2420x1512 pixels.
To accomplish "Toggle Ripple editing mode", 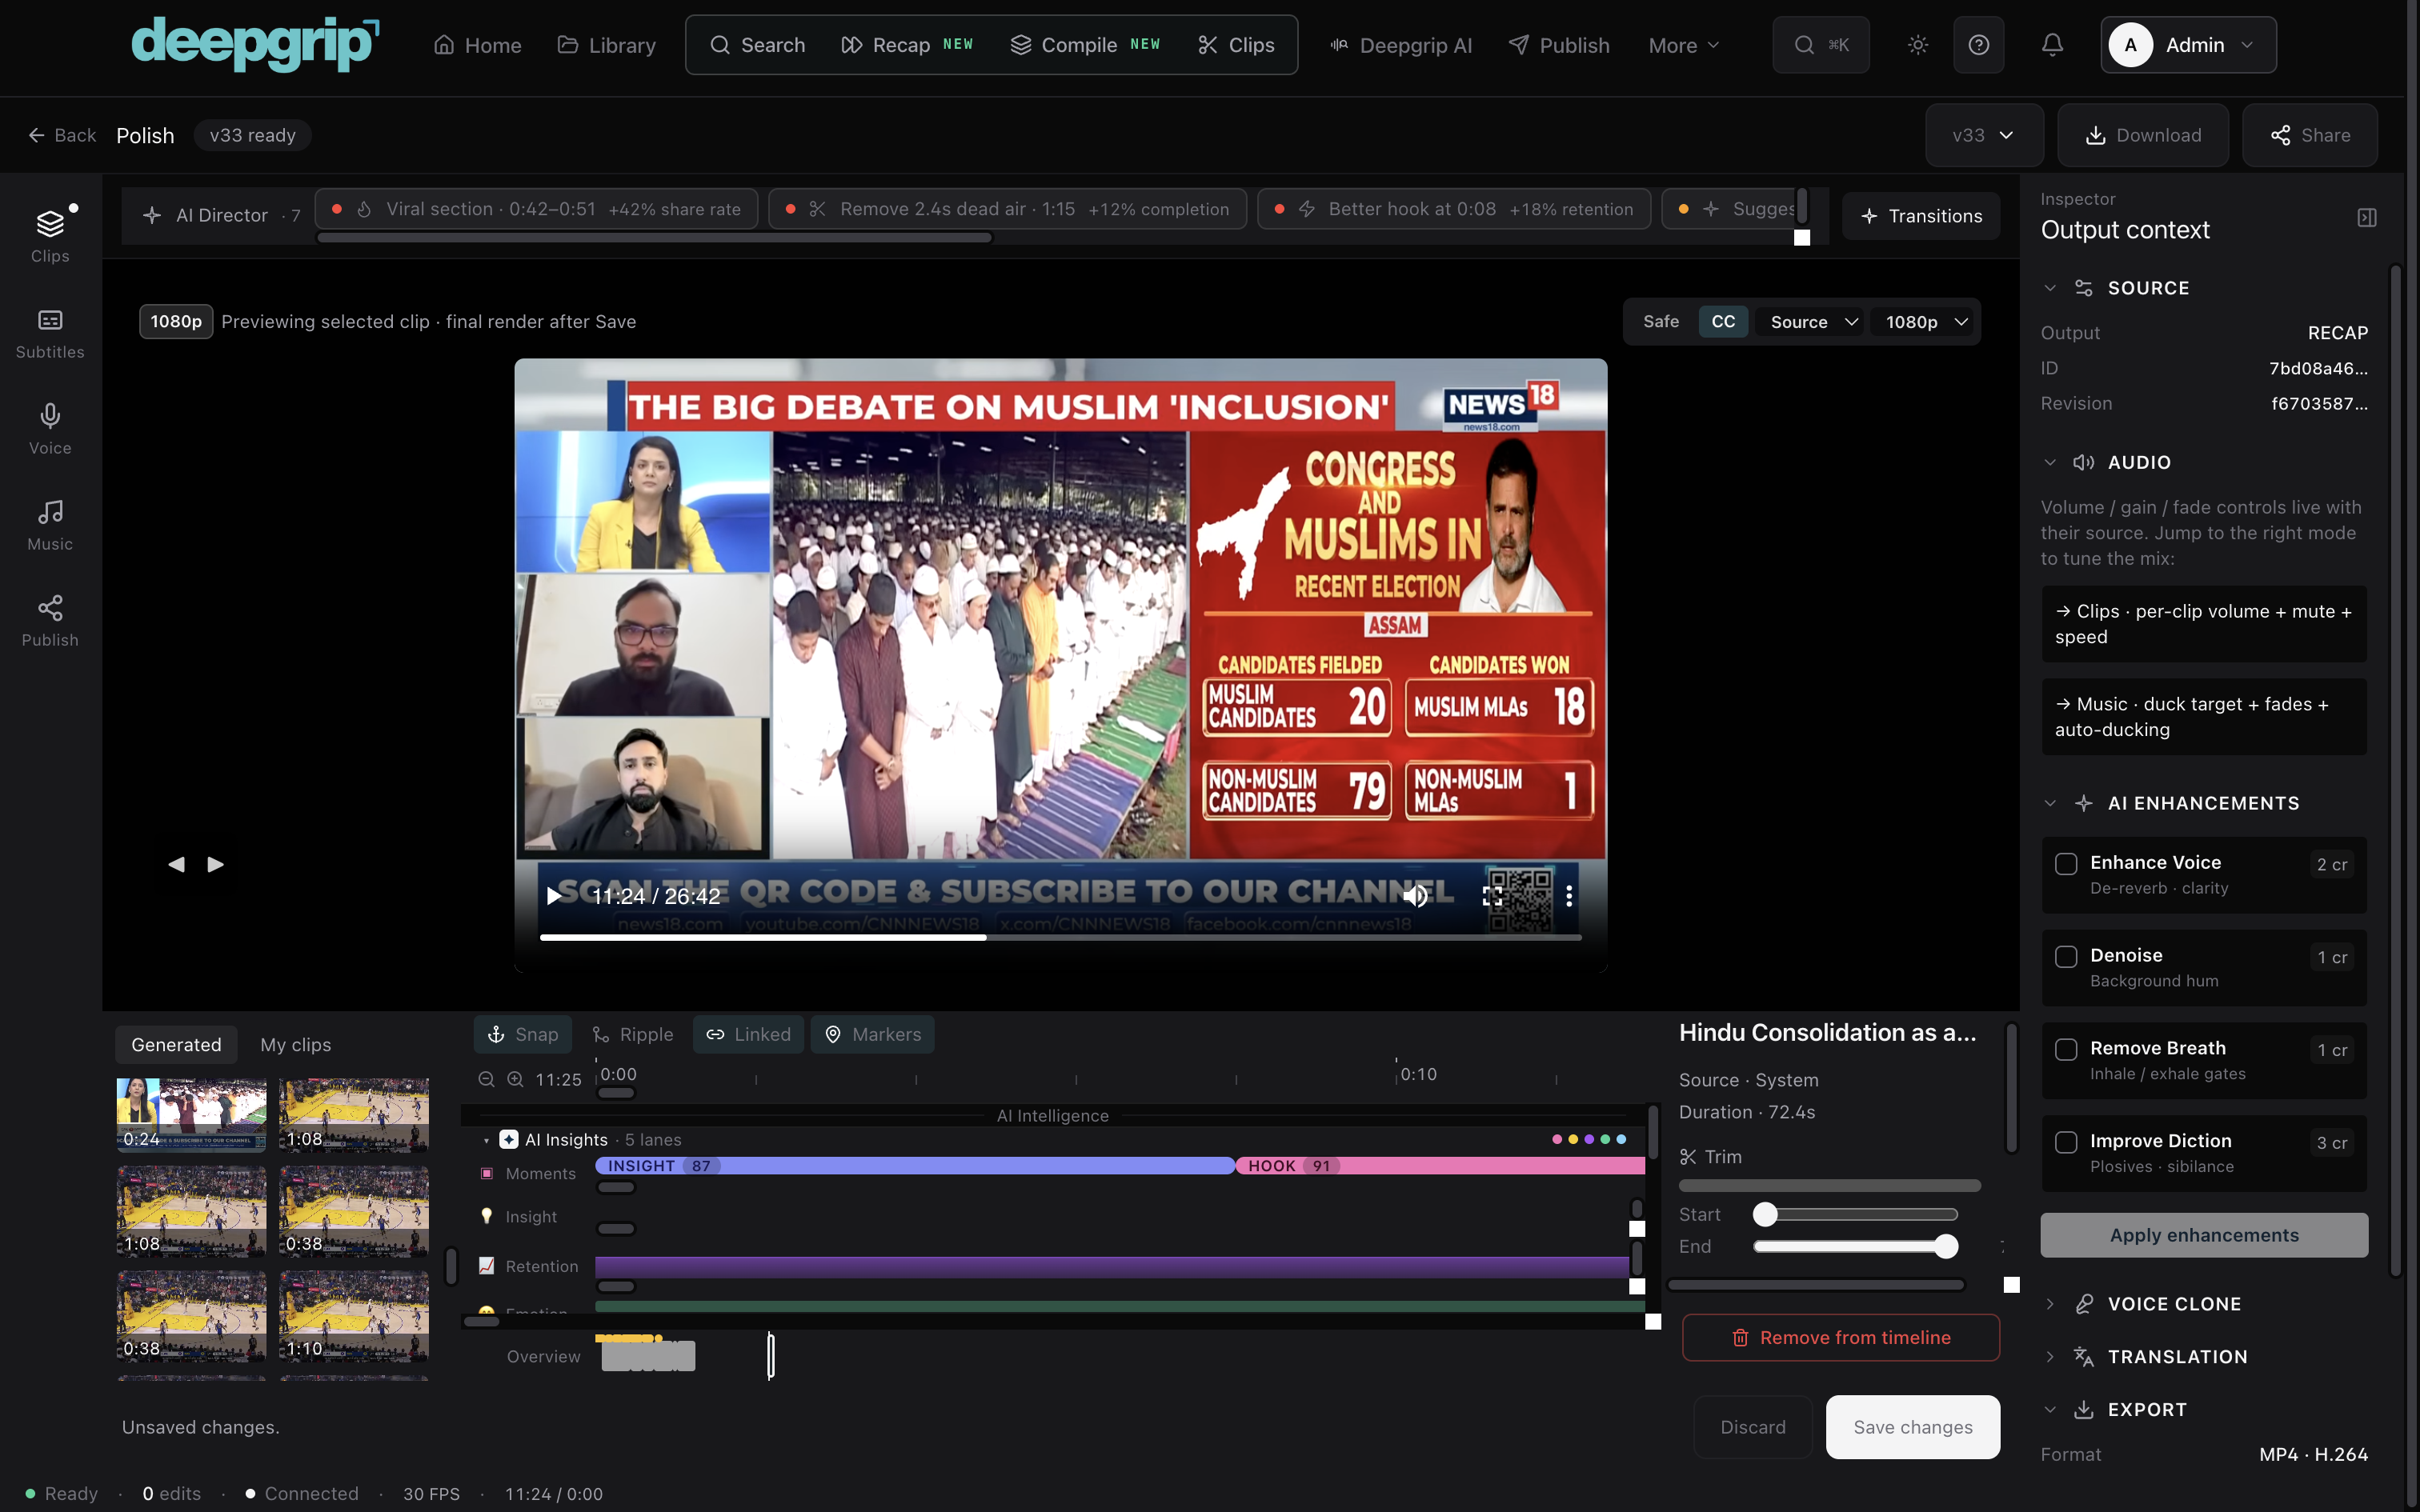I will [x=632, y=1034].
